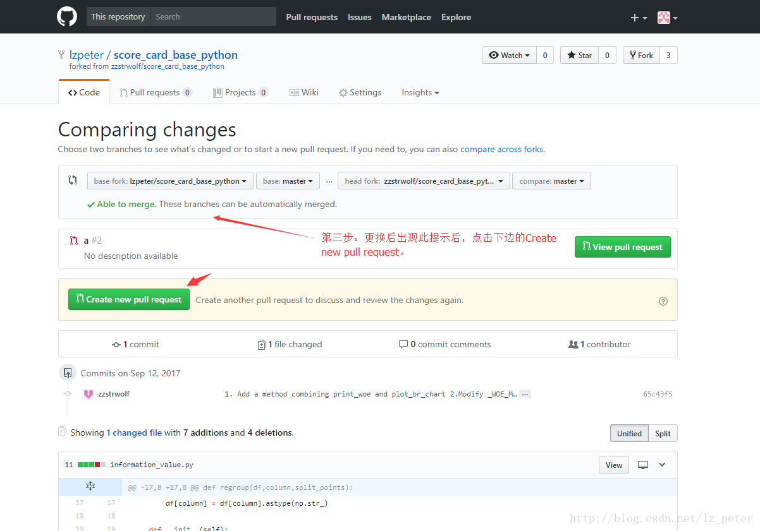Viewport: 760px width, 531px height.
Task: Expand truncated commit message ellipsis
Action: [x=525, y=394]
